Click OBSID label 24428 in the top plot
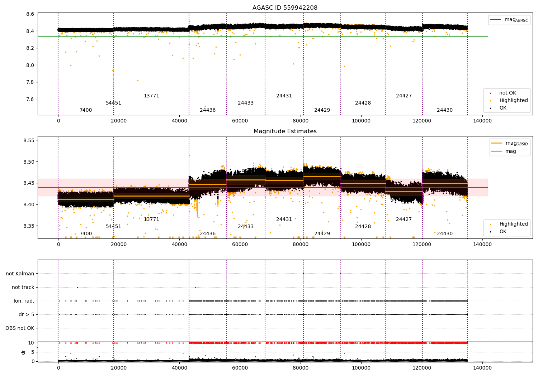 [x=363, y=103]
